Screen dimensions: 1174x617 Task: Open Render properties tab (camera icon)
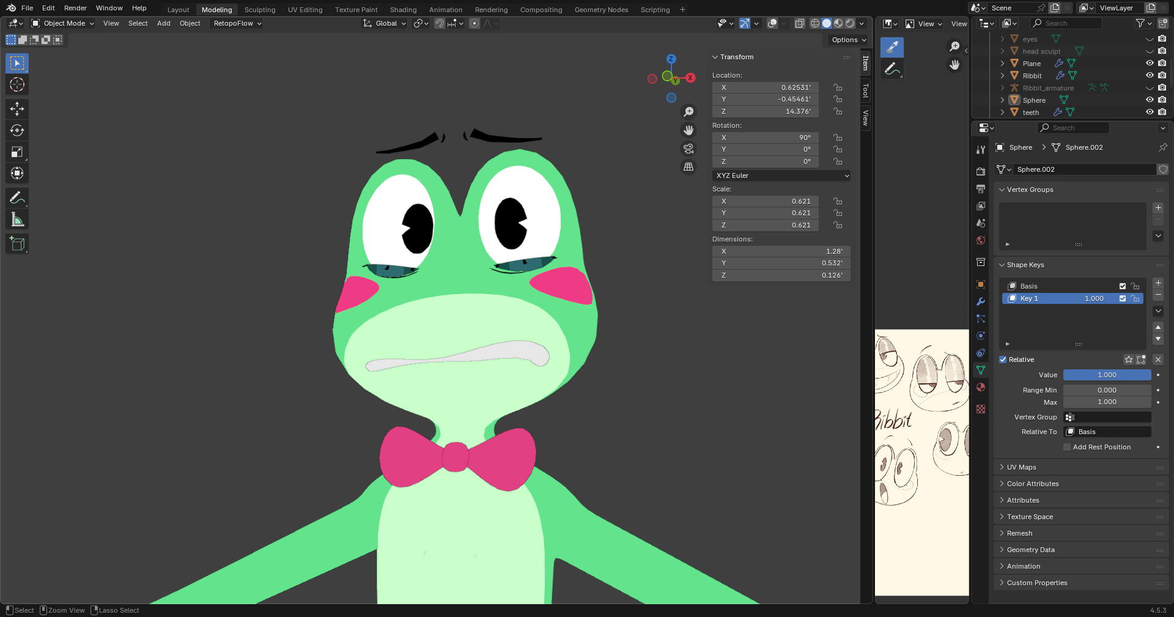pyautogui.click(x=981, y=172)
